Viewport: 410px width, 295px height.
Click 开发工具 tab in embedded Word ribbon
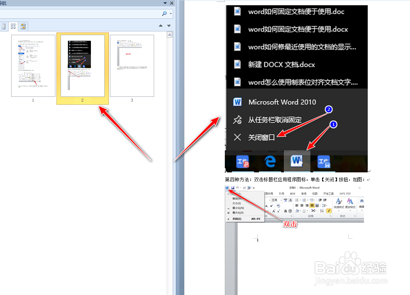pos(328,194)
